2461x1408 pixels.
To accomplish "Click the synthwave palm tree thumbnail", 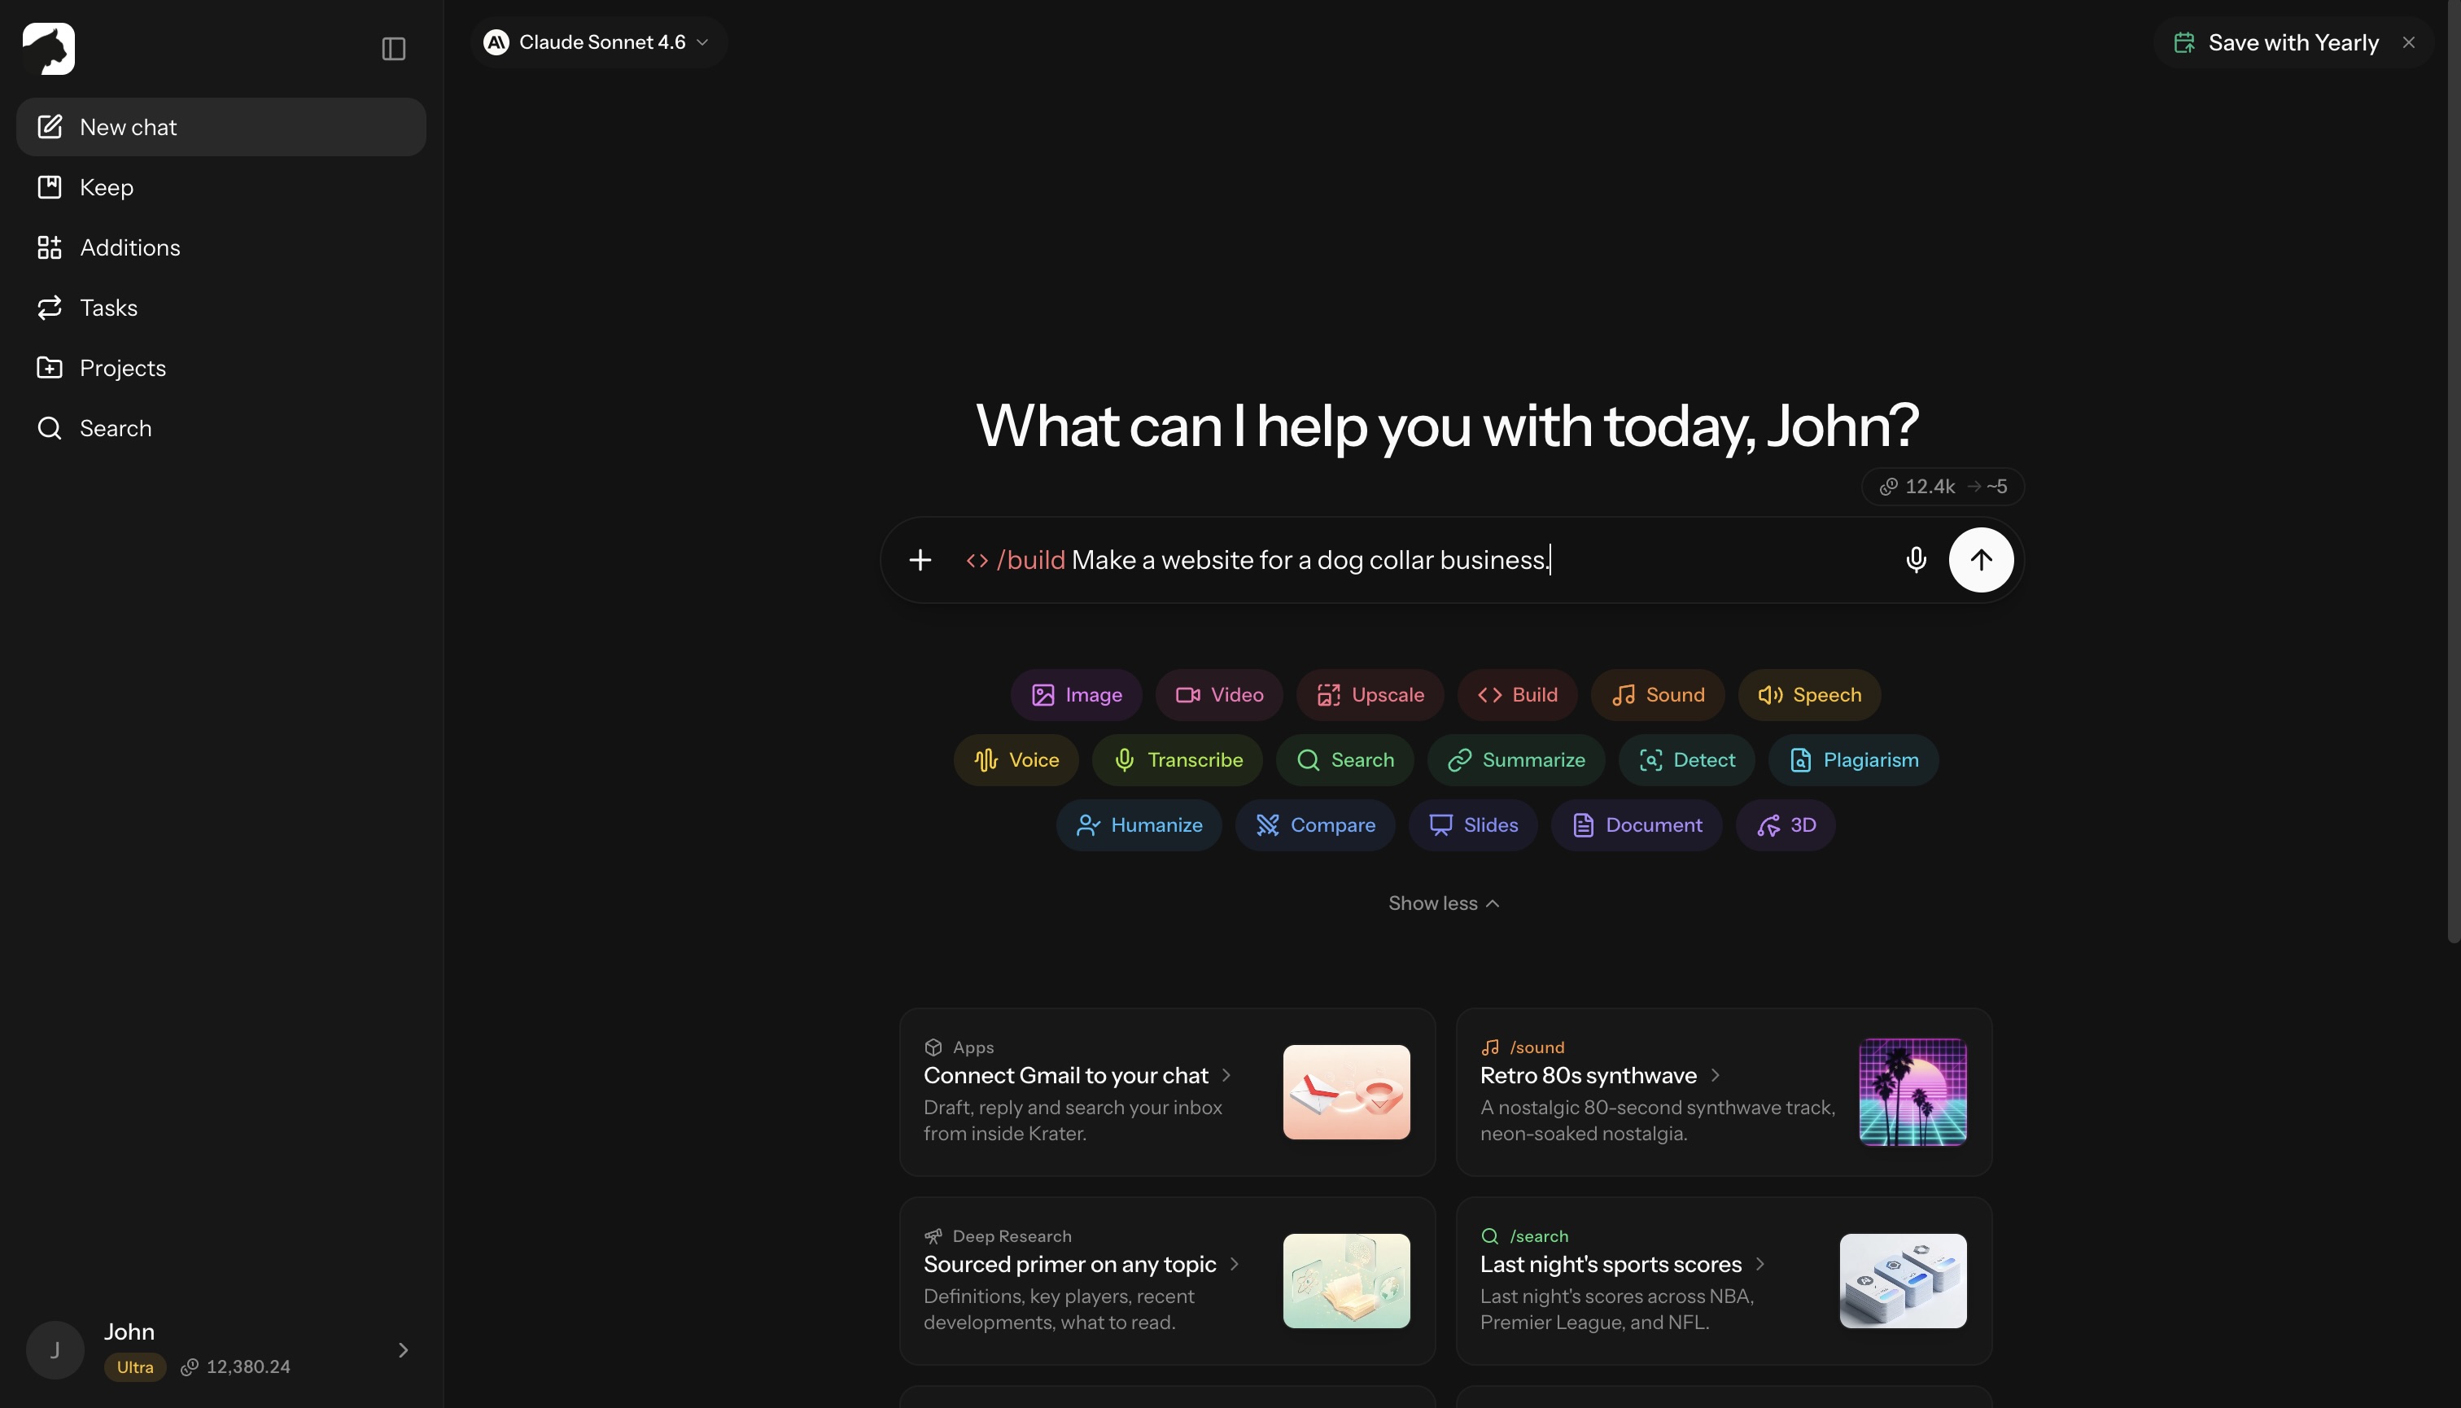I will 1912,1091.
